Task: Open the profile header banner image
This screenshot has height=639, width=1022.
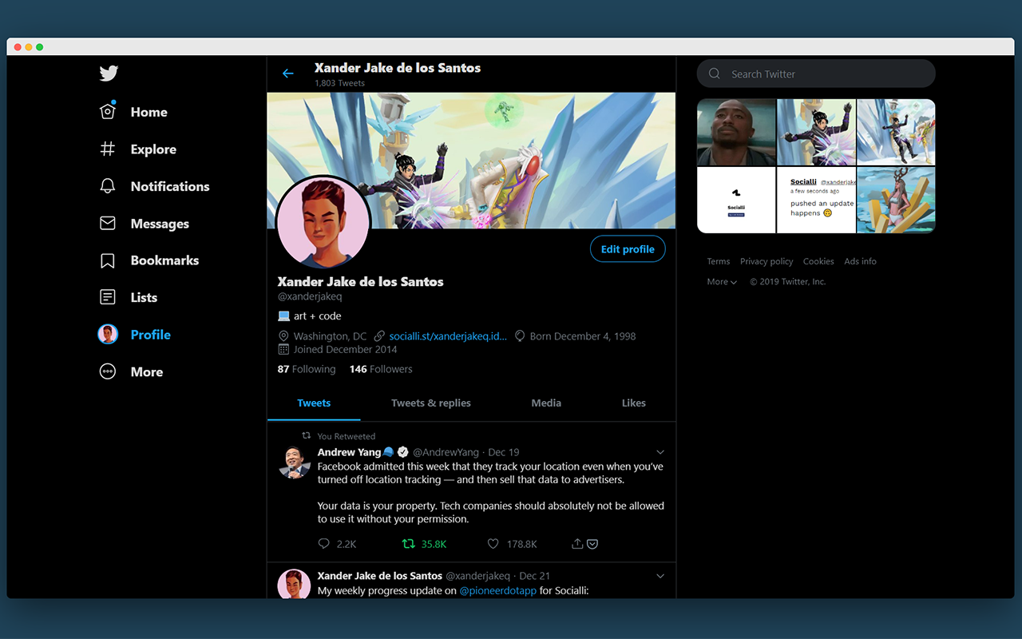Action: [x=471, y=161]
